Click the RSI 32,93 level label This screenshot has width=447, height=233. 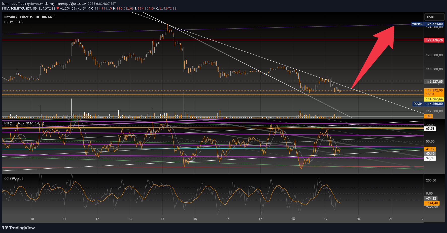pyautogui.click(x=430, y=158)
